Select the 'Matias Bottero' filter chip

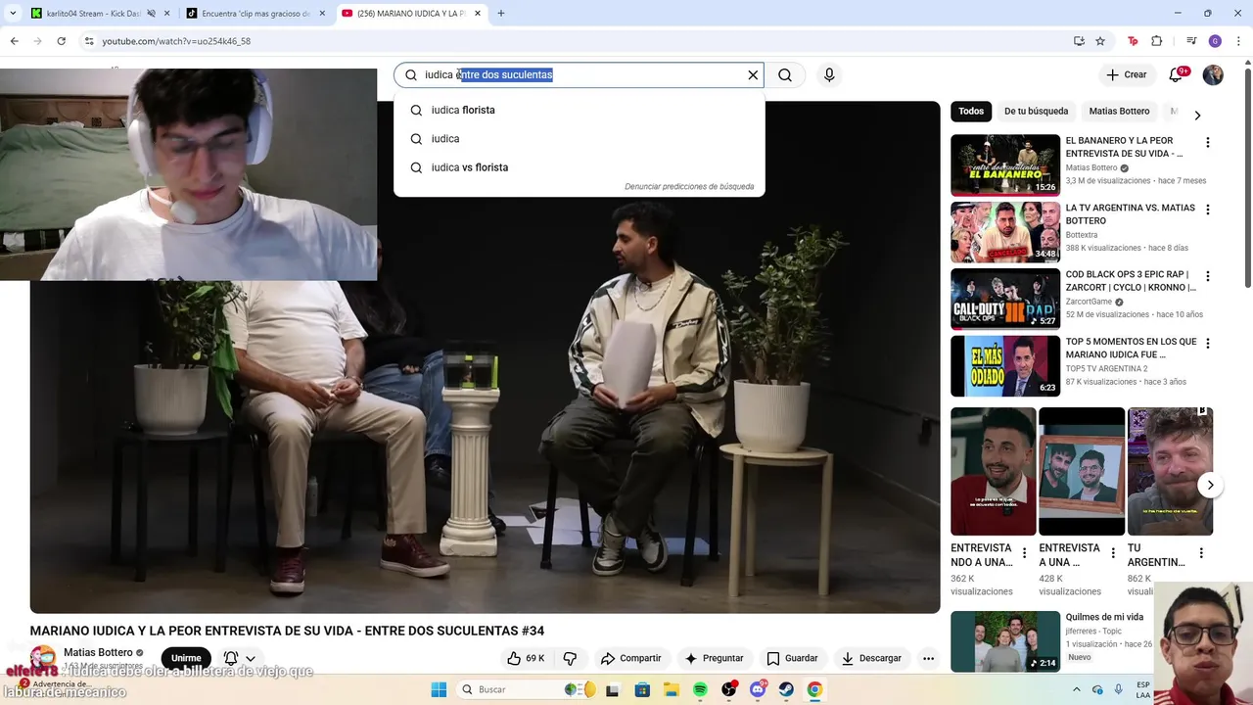(x=1119, y=111)
